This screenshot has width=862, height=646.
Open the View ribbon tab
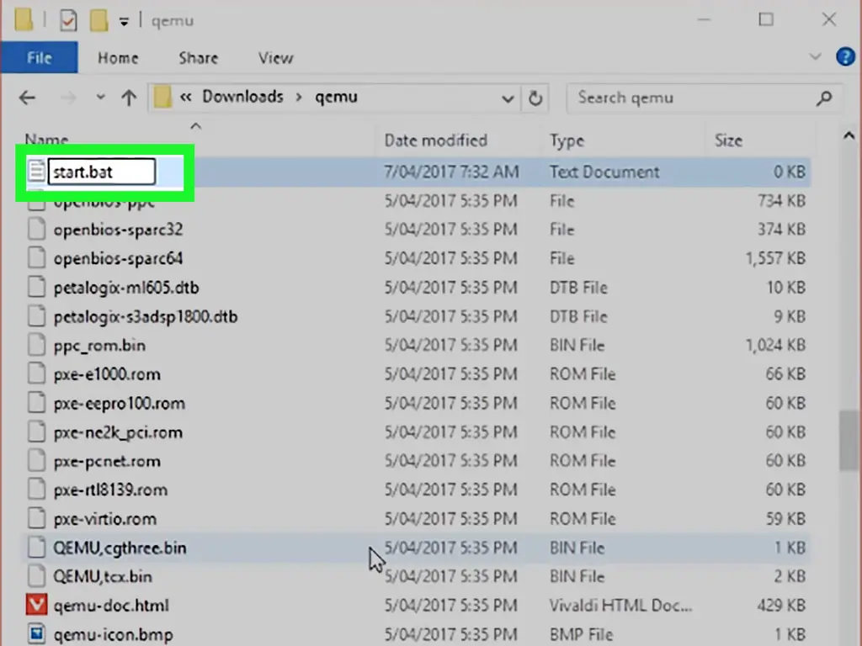click(x=275, y=58)
